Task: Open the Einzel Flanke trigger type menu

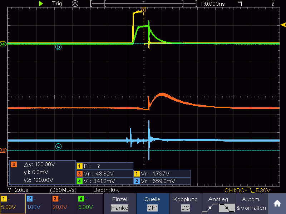Action: 120,203
